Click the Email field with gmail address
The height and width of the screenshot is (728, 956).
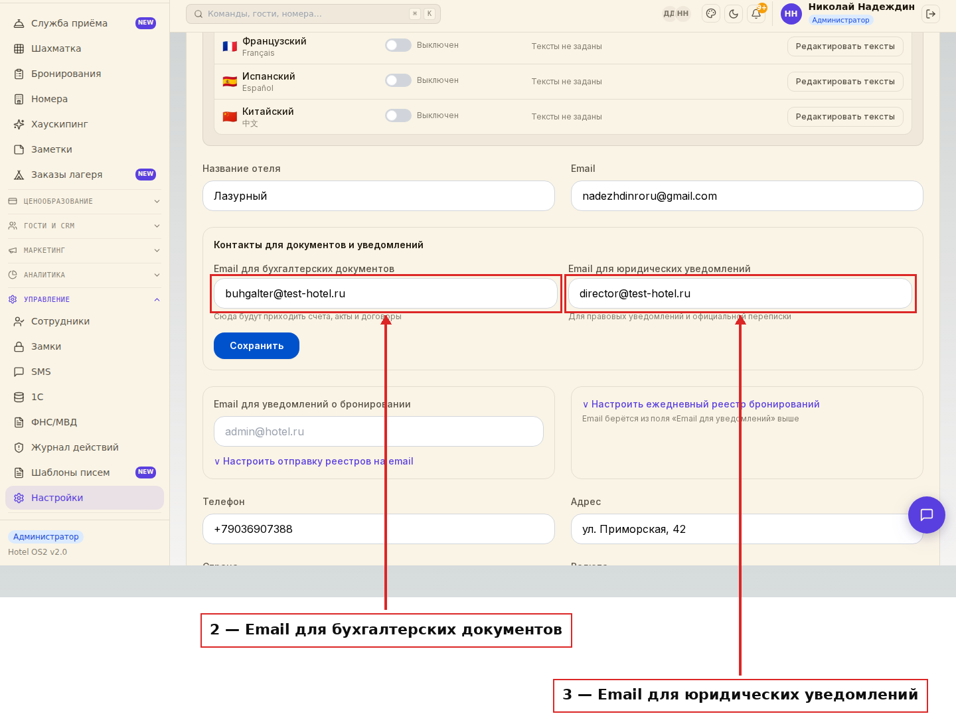pyautogui.click(x=747, y=196)
